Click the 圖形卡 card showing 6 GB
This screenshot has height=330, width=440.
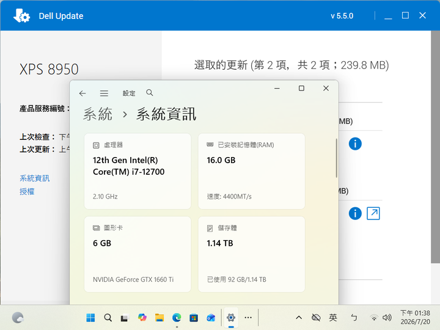click(137, 254)
